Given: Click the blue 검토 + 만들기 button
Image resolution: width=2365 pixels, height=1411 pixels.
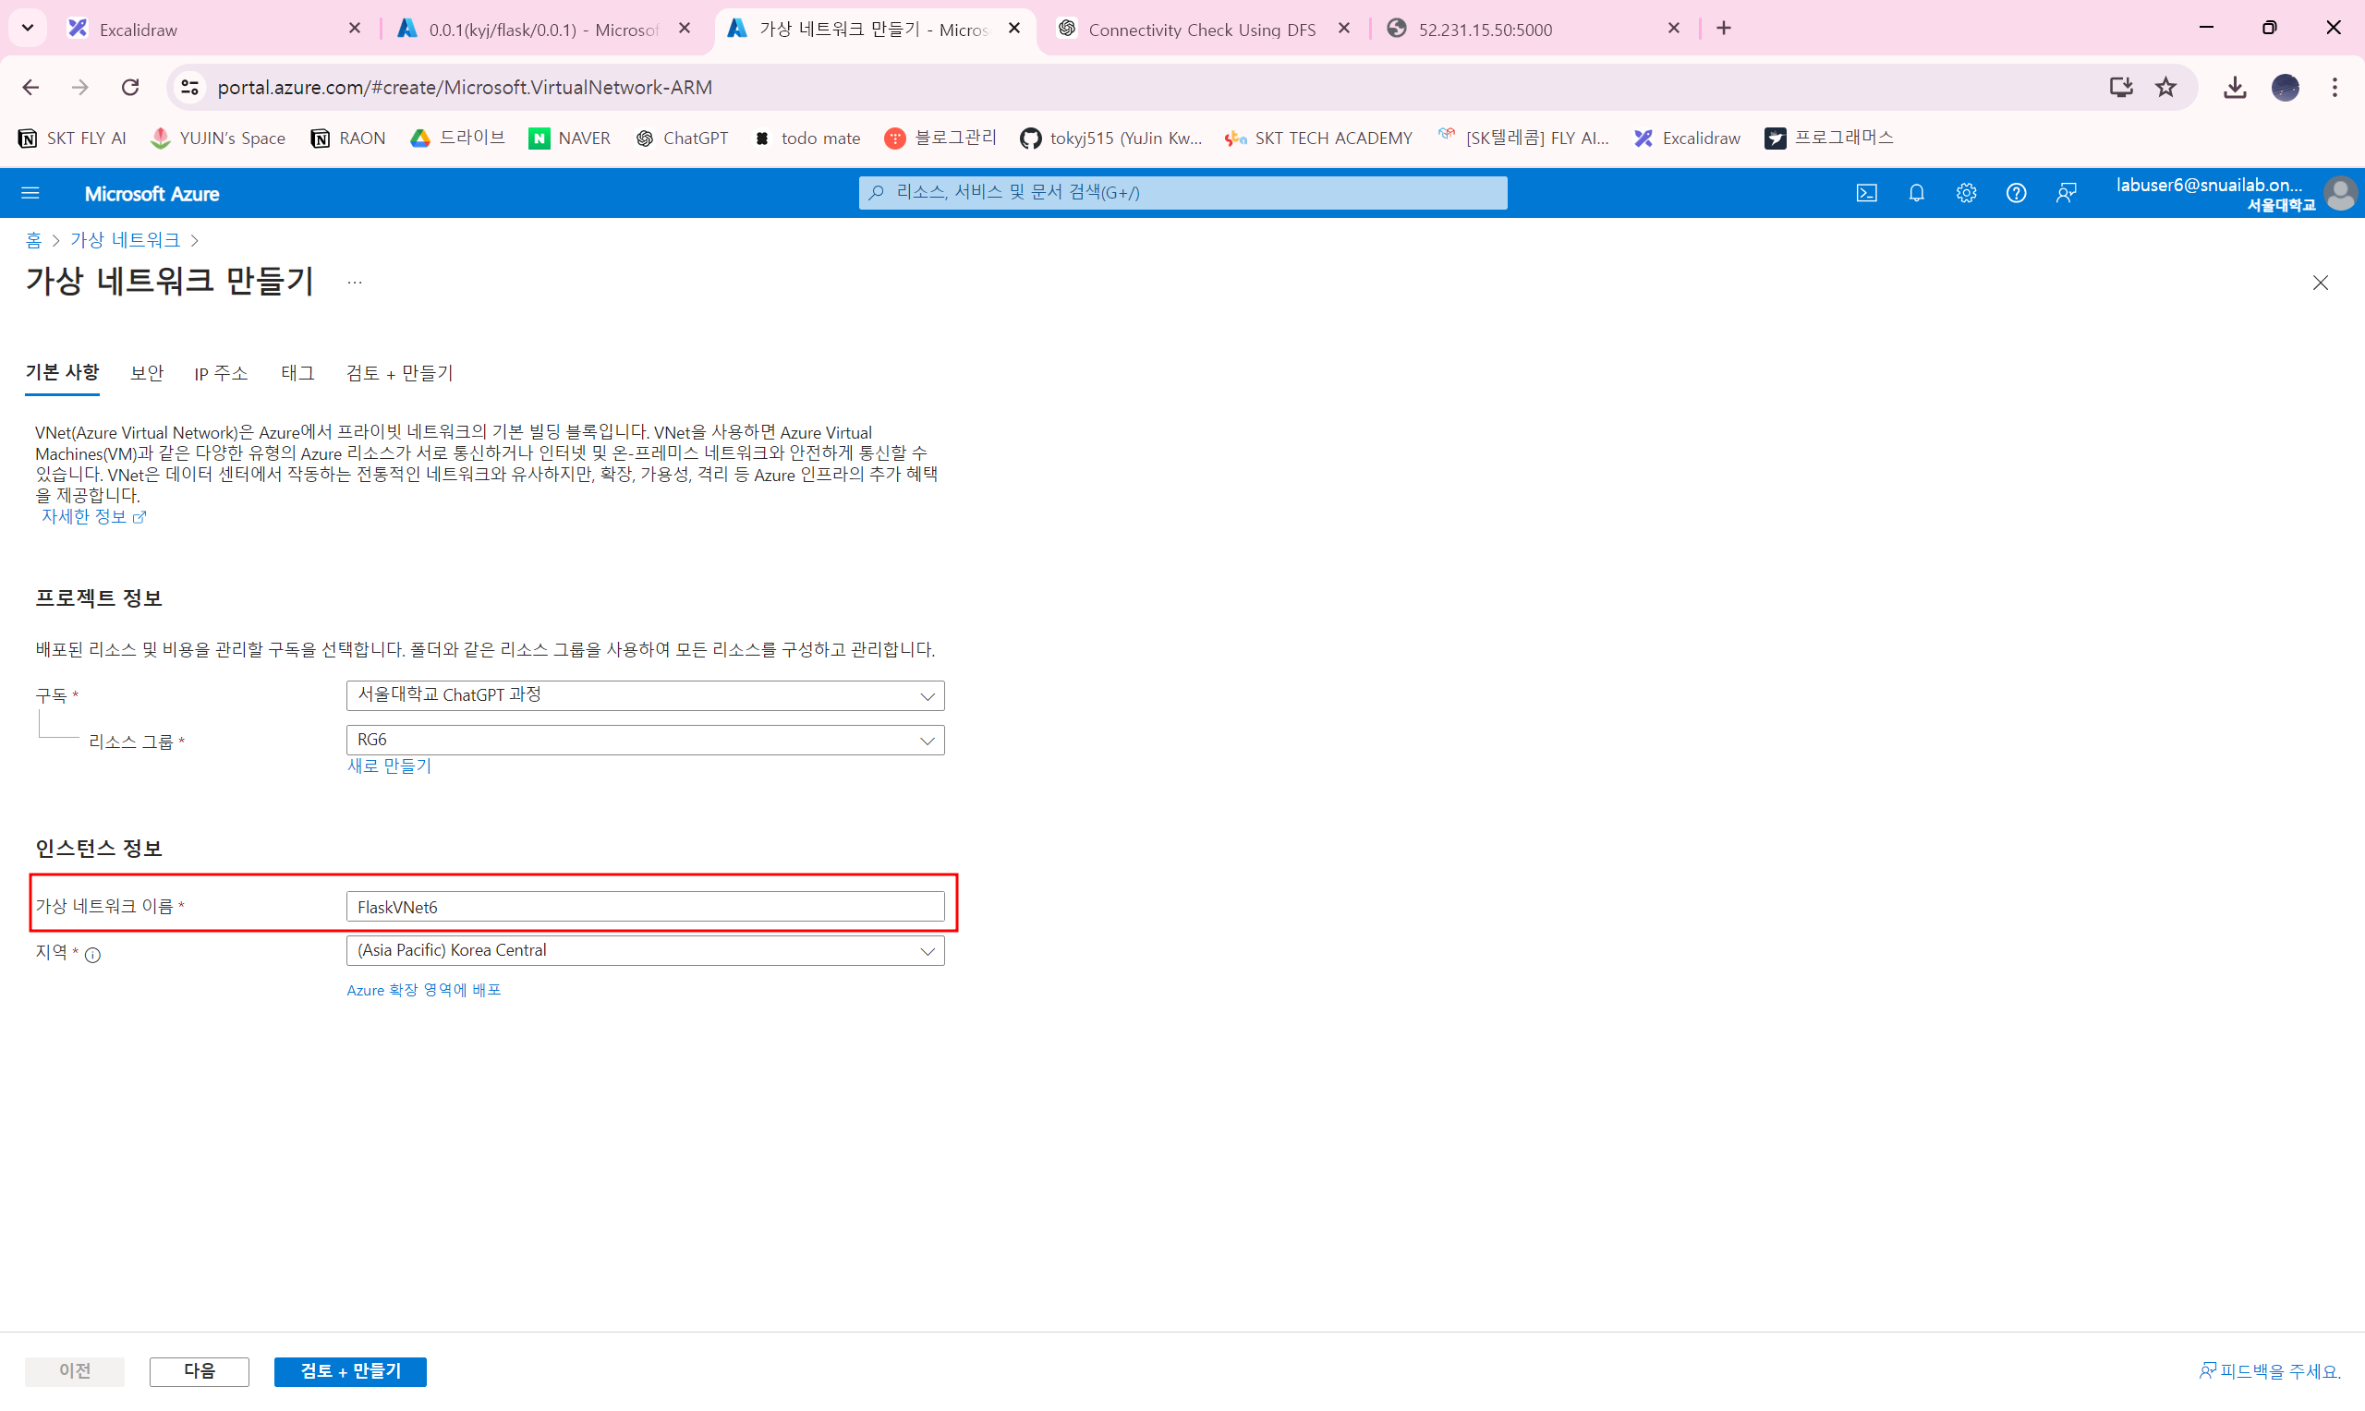Looking at the screenshot, I should click(350, 1371).
